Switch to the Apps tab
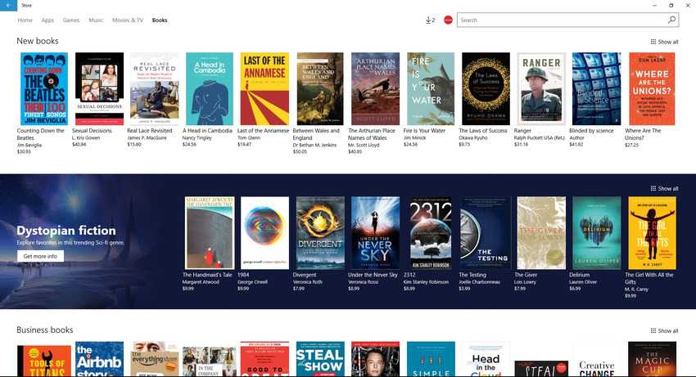This screenshot has width=696, height=377. point(47,20)
